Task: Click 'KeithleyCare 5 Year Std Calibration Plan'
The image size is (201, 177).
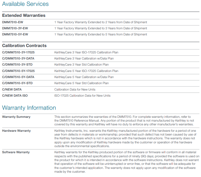Action: tap(82, 83)
